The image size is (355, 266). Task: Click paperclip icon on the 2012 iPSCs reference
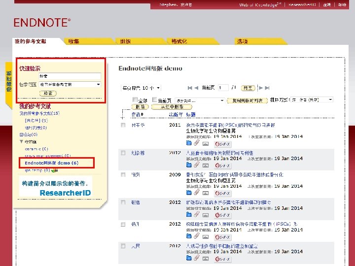coord(197,236)
